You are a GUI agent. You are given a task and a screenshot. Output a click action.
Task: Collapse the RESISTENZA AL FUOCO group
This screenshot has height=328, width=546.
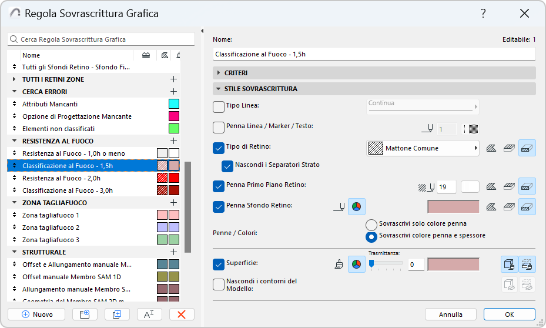pos(14,141)
